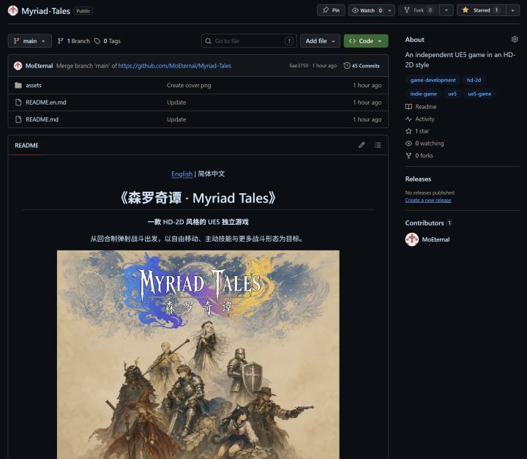The width and height of the screenshot is (527, 459).
Task: Click MoEternal contributor avatar
Action: (412, 239)
